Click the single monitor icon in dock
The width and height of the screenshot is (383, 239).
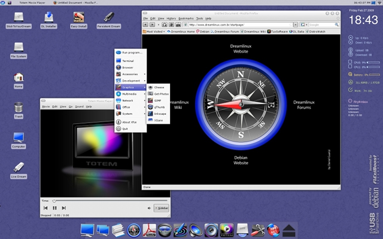[x=87, y=230]
